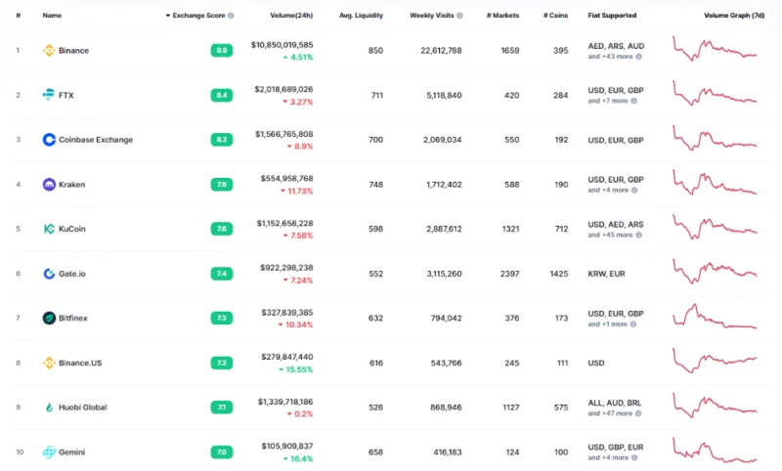
Task: Click Binance 7-day volume graph
Action: (x=715, y=49)
